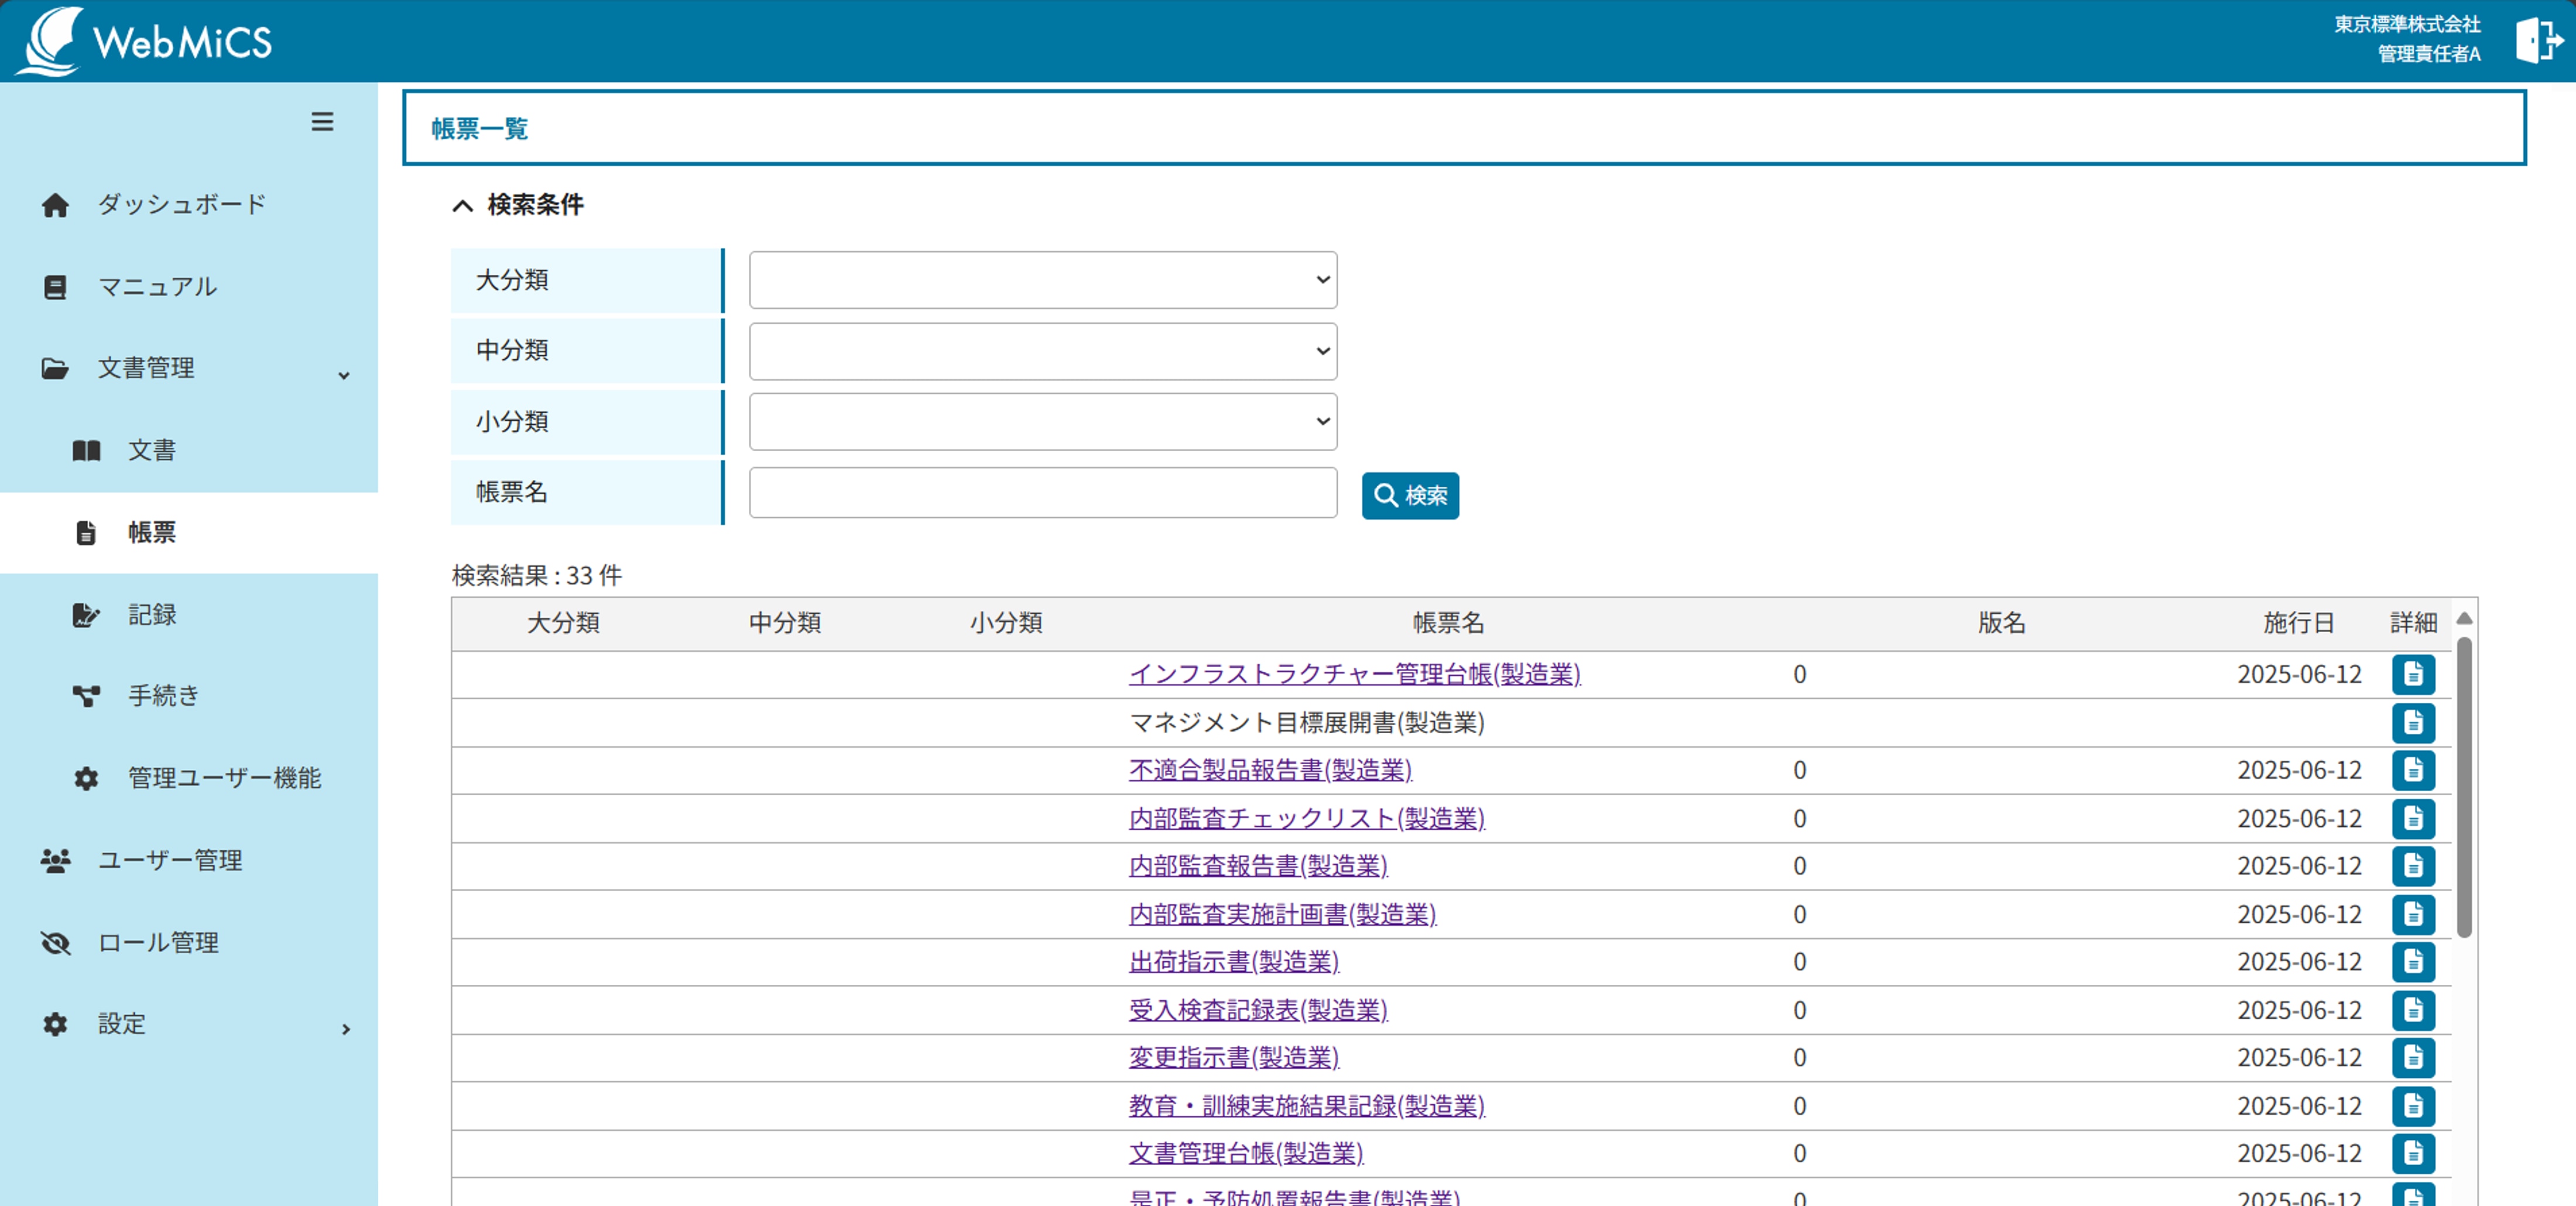
Task: Go to ダッシュボード in sidebar
Action: [x=180, y=205]
